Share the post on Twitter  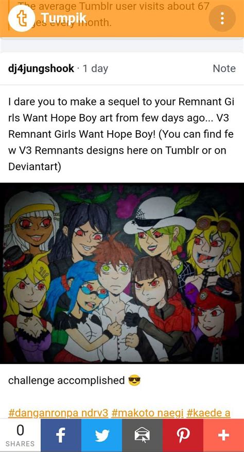click(101, 435)
